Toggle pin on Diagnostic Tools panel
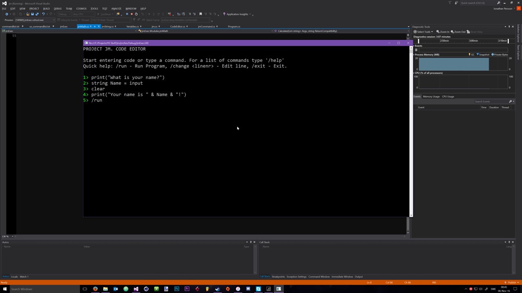Screen dimensions: 522x293 509,26
